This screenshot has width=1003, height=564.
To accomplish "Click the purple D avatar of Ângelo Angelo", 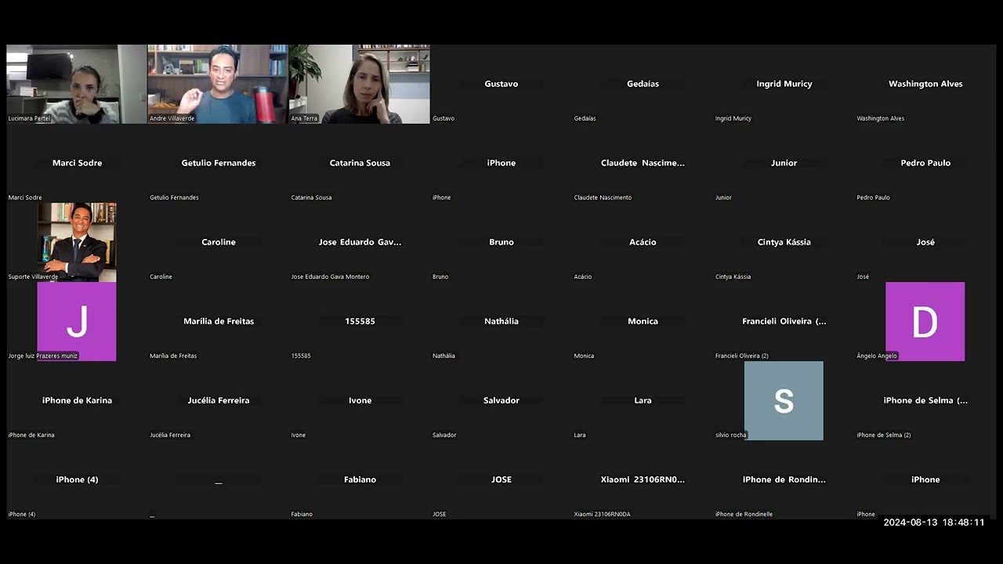I will (925, 321).
